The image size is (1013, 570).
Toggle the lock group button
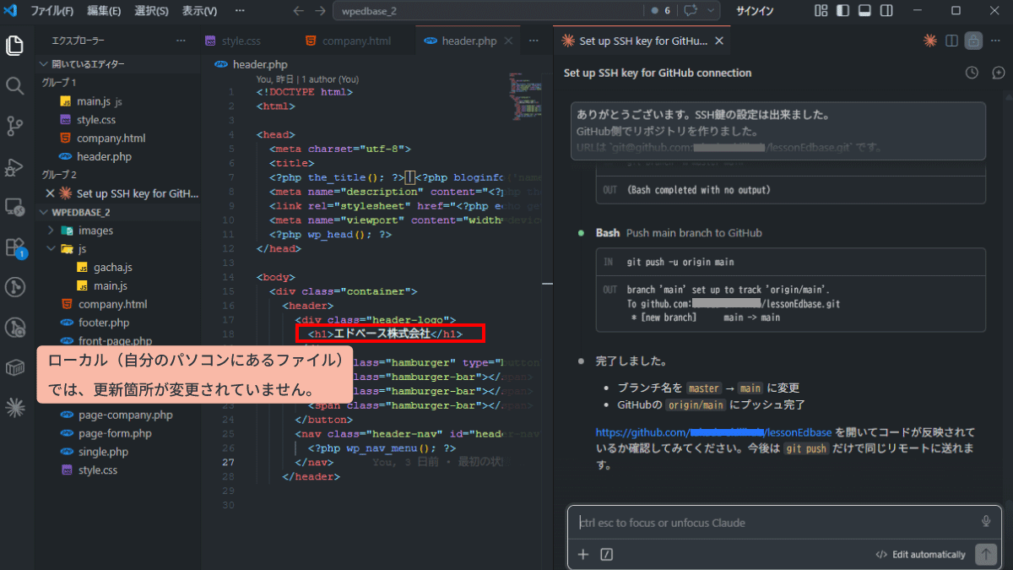(973, 41)
